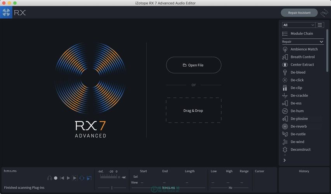Click the waveform icon beside Repair Assistant
331x194 pixels.
(324, 13)
